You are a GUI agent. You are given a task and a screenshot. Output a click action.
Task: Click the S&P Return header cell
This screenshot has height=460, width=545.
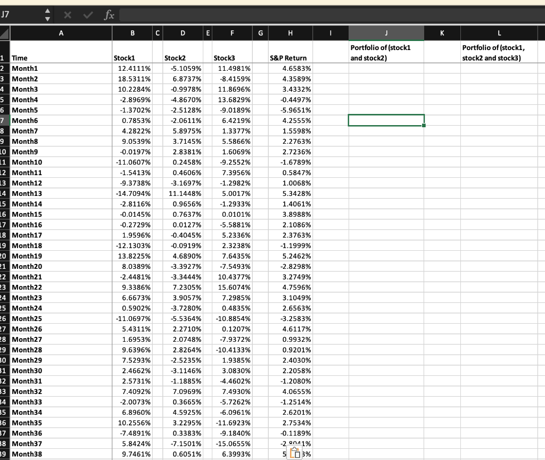point(291,52)
